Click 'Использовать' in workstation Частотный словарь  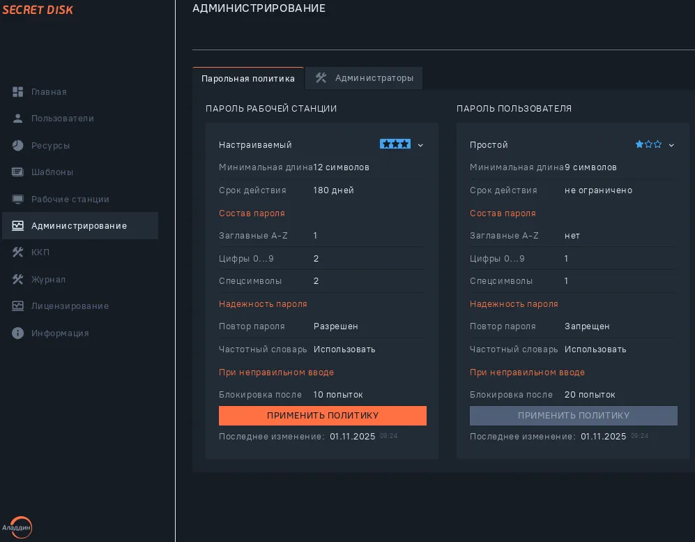point(344,349)
